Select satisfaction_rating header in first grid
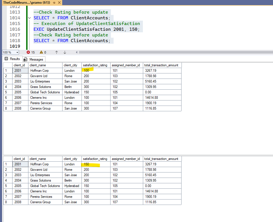Viewport: 273px width, 222px height. click(96, 65)
